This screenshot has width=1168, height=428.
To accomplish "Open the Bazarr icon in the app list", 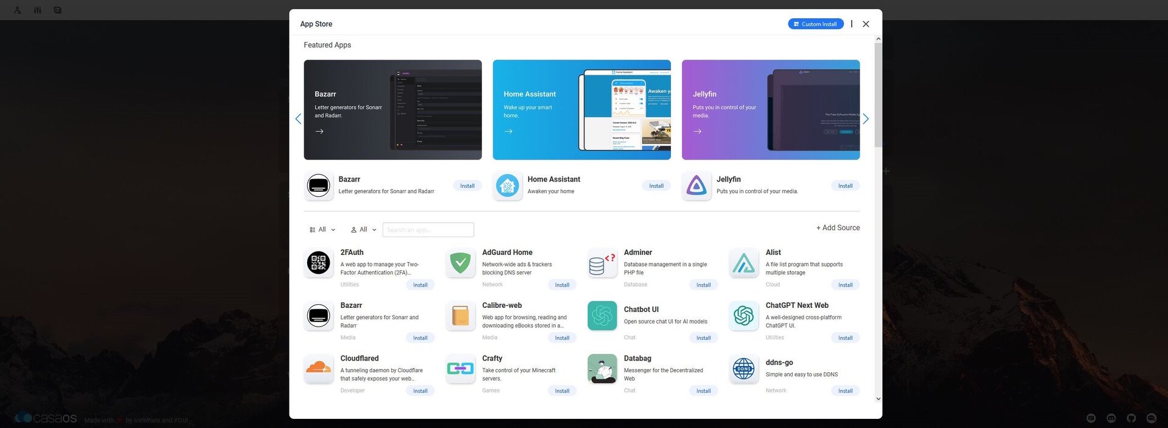I will [319, 316].
